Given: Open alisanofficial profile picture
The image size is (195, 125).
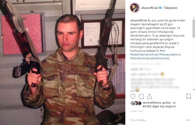Looking at the screenshot, I should (x=134, y=8).
